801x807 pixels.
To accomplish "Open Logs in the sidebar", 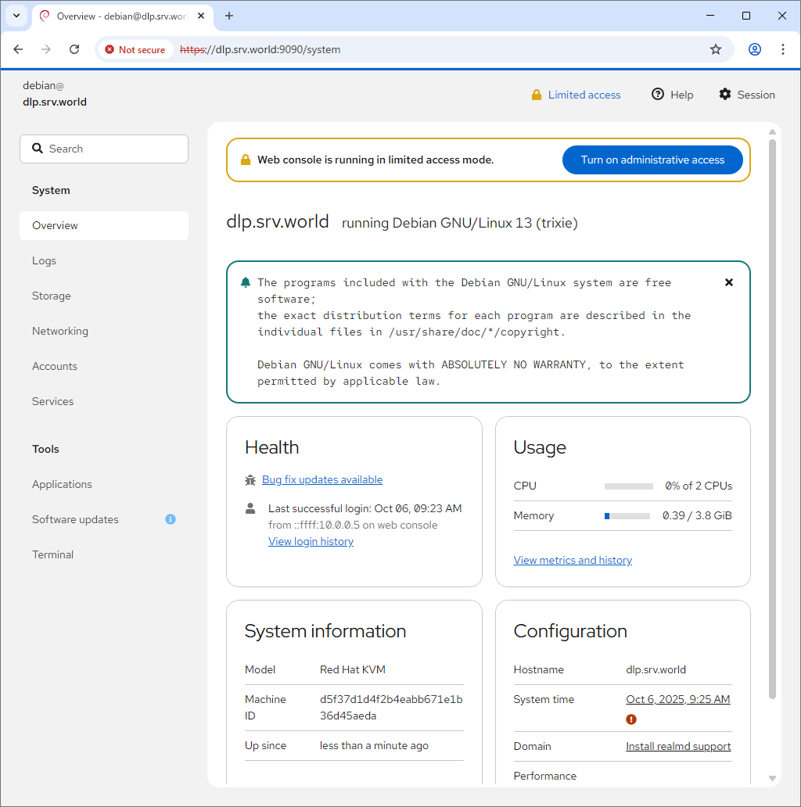I will coord(44,260).
